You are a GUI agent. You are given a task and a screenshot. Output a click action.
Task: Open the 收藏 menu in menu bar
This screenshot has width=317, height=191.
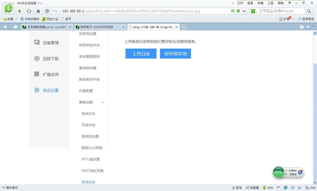coord(260,3)
